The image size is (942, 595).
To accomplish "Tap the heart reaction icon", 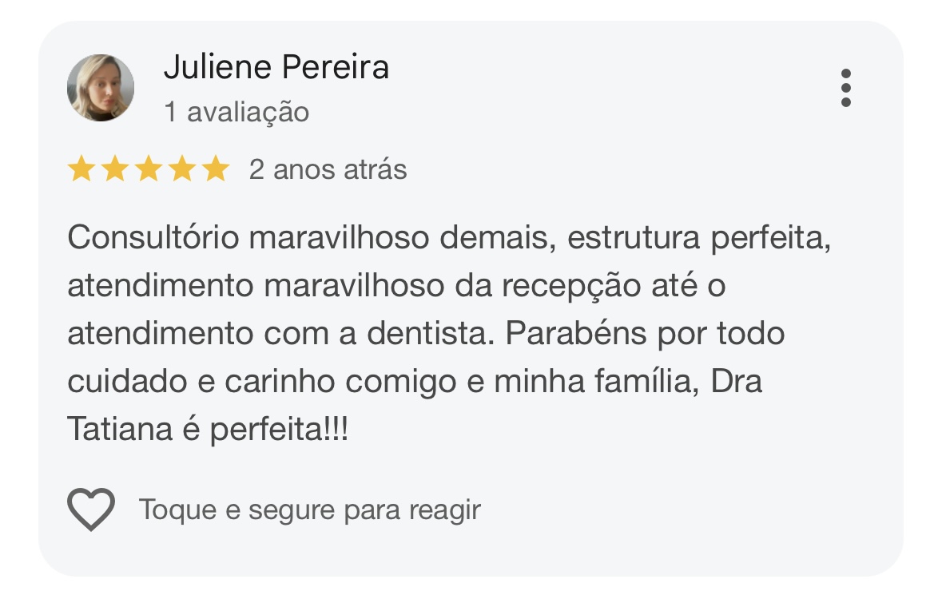I will (x=91, y=509).
